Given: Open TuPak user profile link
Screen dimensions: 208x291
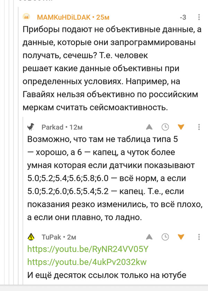Looking at the screenshot, I should pos(51,237).
